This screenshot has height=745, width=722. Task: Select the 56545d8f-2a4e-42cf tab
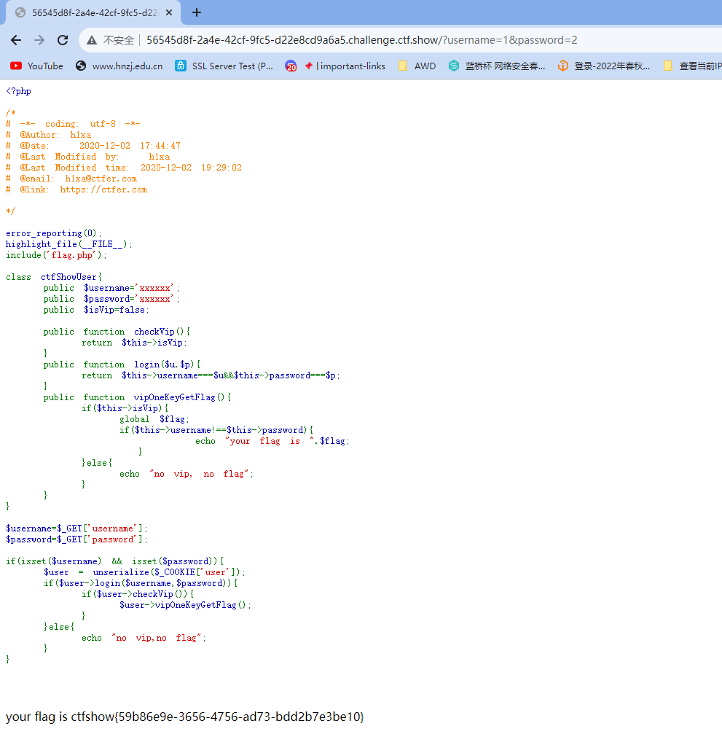click(93, 13)
